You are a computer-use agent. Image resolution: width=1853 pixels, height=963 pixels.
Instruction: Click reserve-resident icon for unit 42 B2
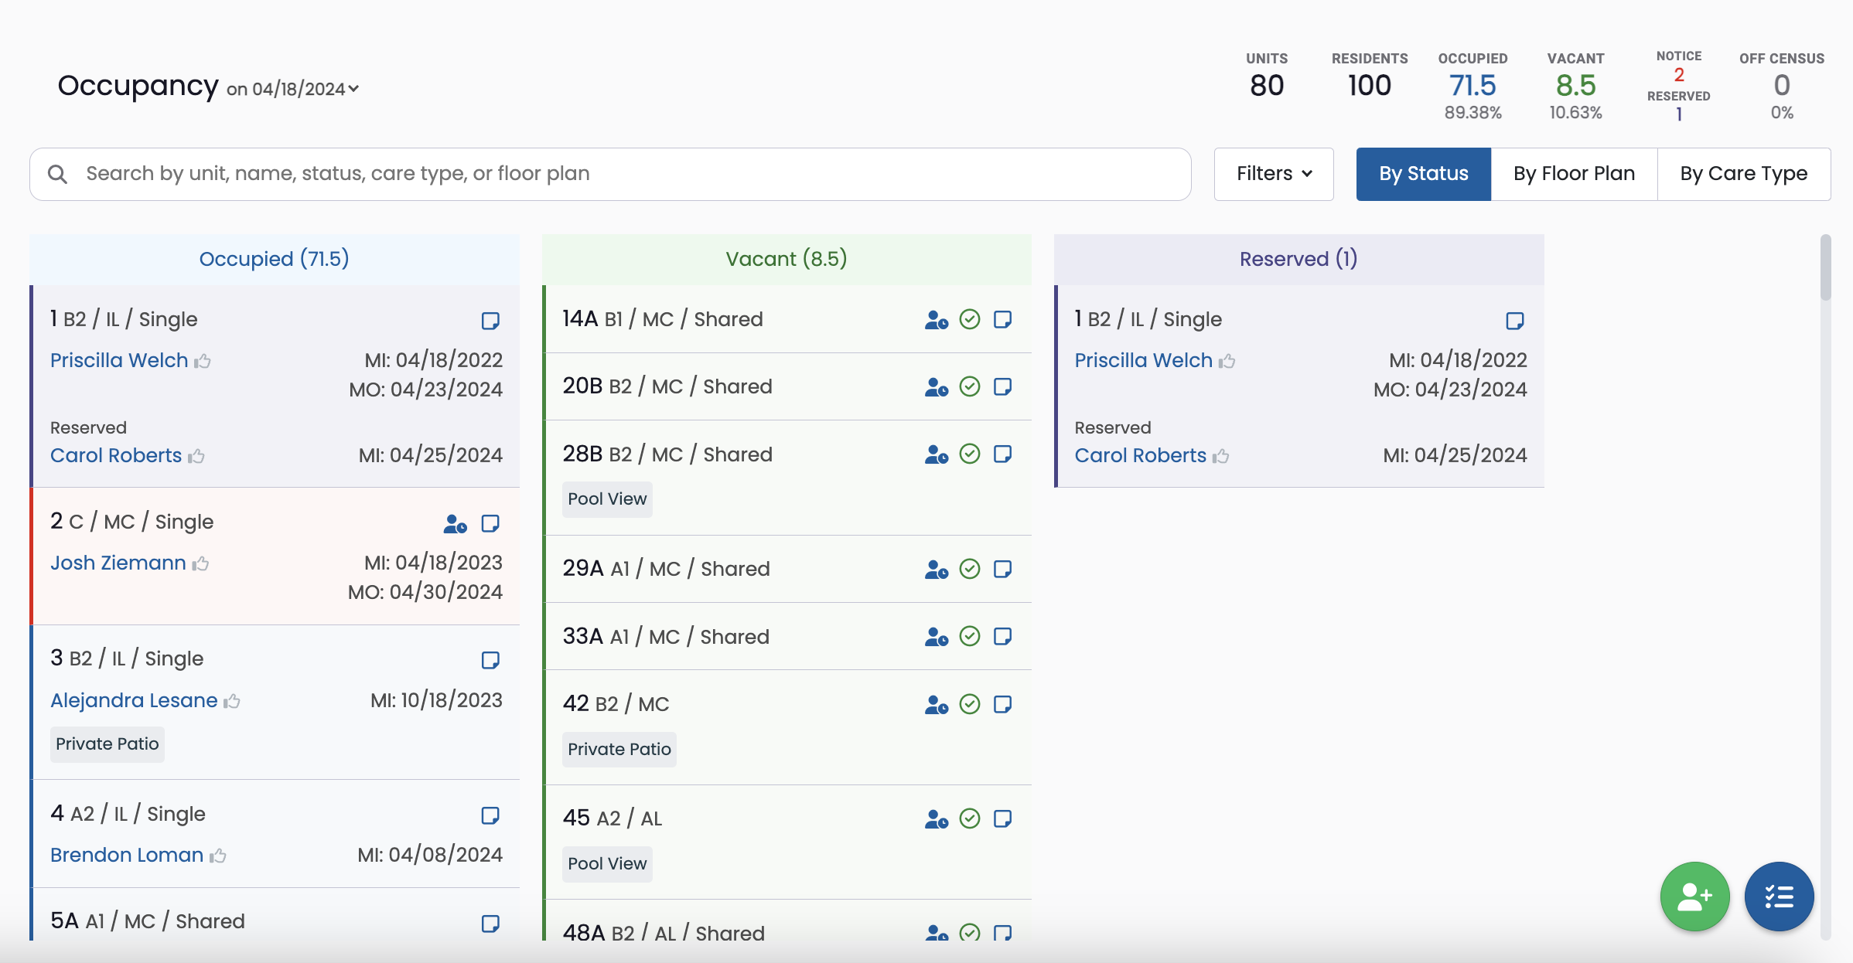click(937, 705)
